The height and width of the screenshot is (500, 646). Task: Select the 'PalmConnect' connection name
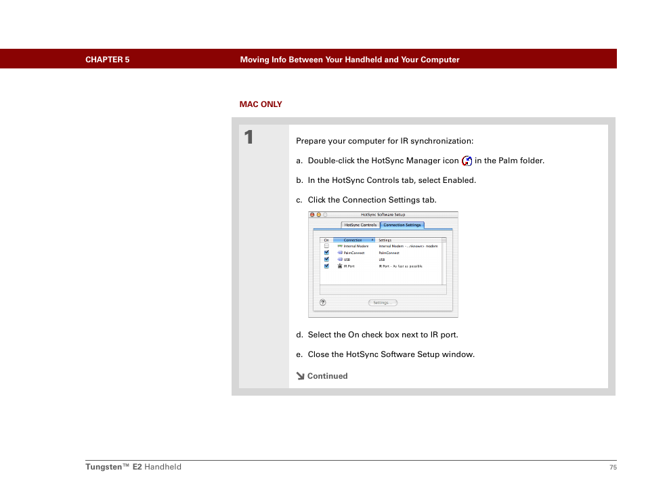354,253
